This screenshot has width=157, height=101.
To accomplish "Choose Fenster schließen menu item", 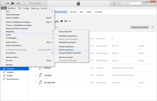I will click(28, 18).
